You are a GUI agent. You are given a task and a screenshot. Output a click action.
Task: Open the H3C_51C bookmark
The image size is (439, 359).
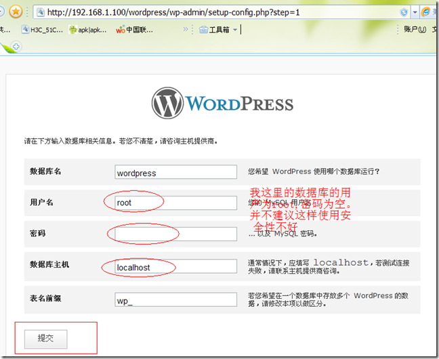click(x=43, y=30)
